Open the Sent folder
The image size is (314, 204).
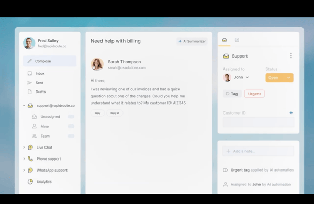(x=39, y=83)
